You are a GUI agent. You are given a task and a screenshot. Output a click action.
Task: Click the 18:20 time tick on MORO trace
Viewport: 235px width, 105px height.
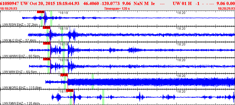(181, 76)
